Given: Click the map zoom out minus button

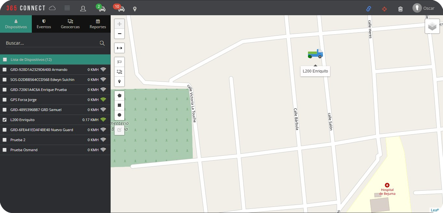Looking at the screenshot, I should pos(119,34).
